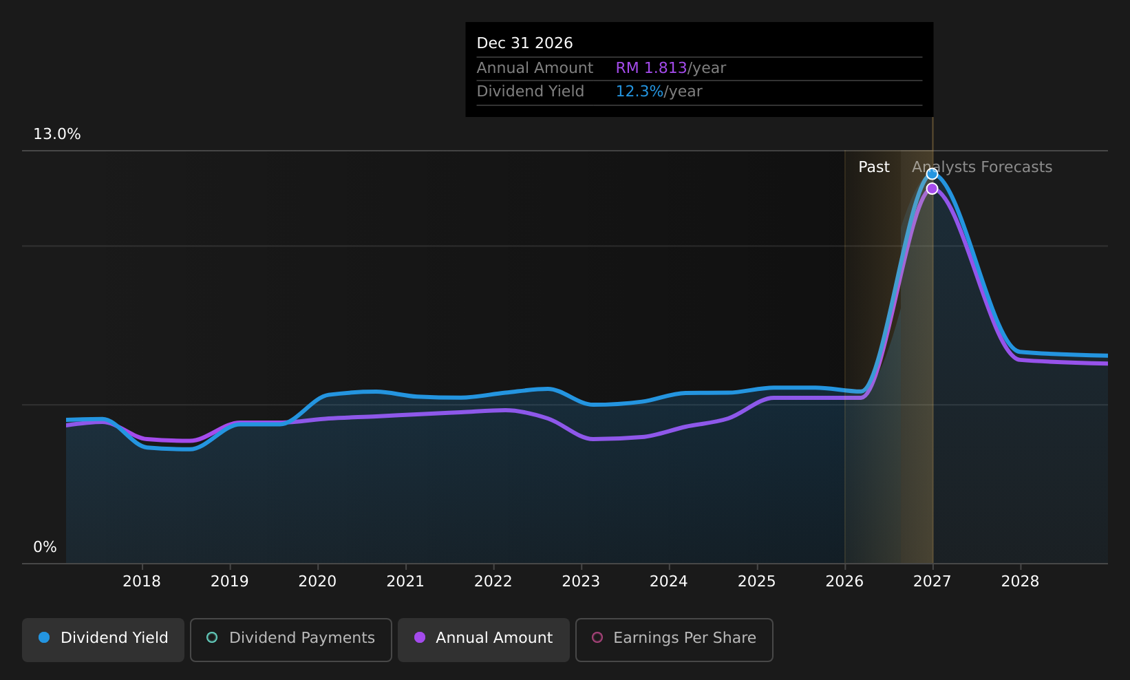1130x680 pixels.
Task: Click the 0% y-axis label
Action: click(x=45, y=547)
